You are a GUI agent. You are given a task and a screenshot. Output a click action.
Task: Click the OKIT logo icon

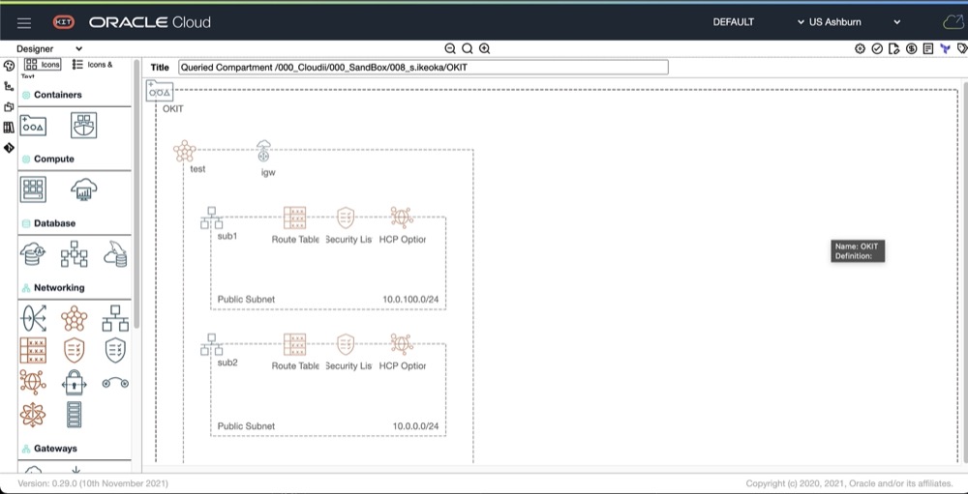64,22
